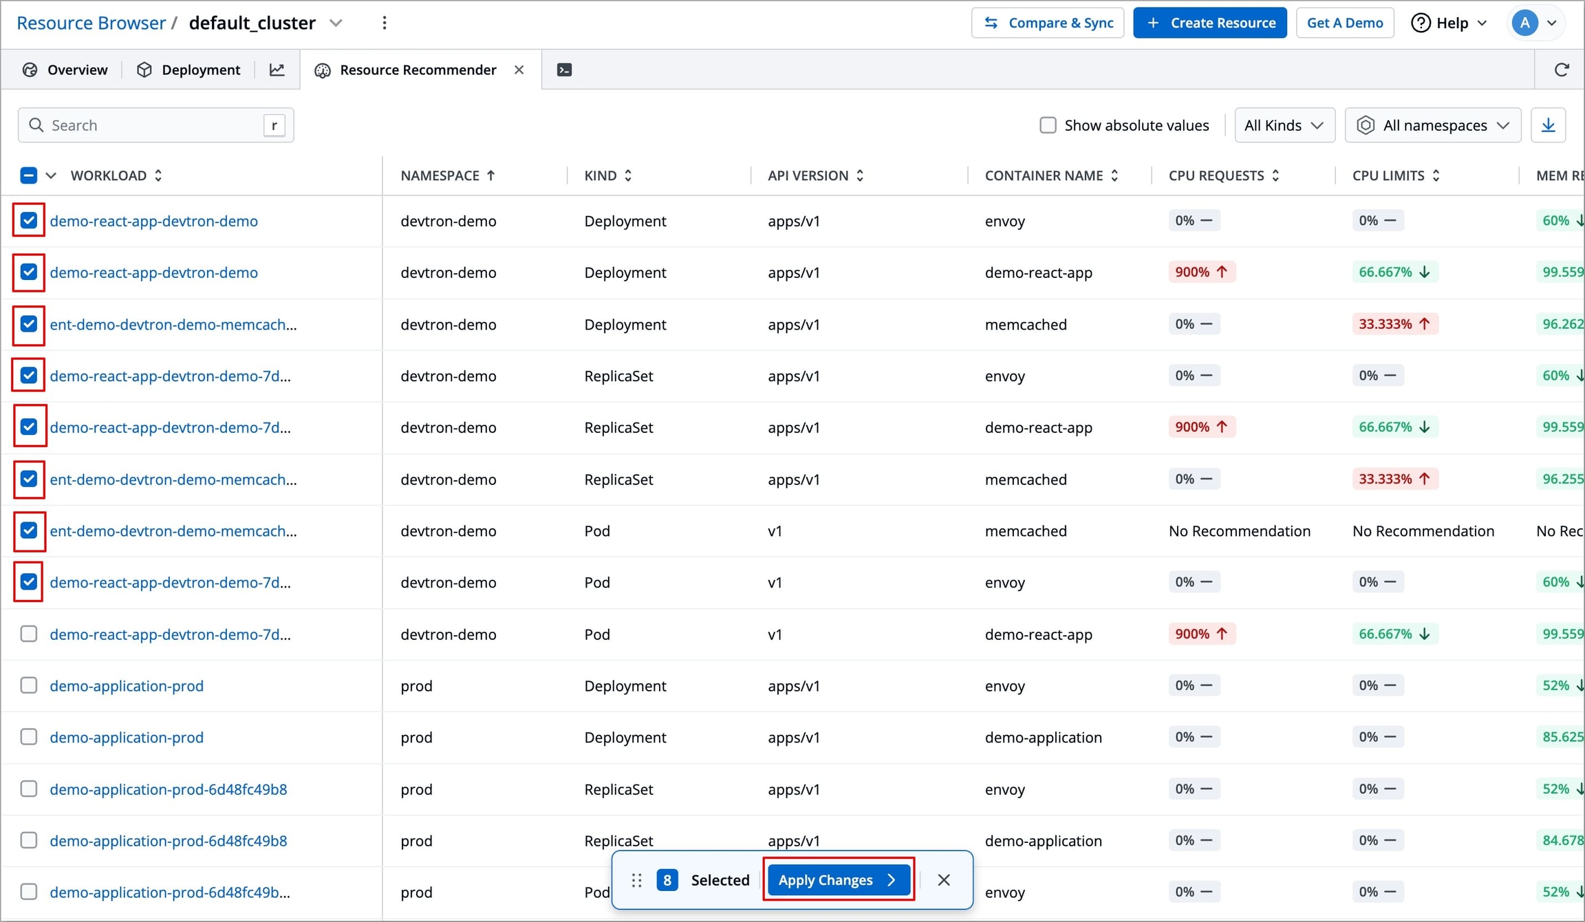
Task: Expand the default_cluster chevron selector
Action: (336, 23)
